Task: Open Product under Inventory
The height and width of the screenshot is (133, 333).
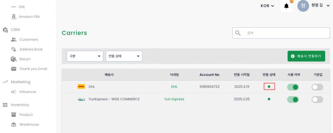Action: [26, 115]
